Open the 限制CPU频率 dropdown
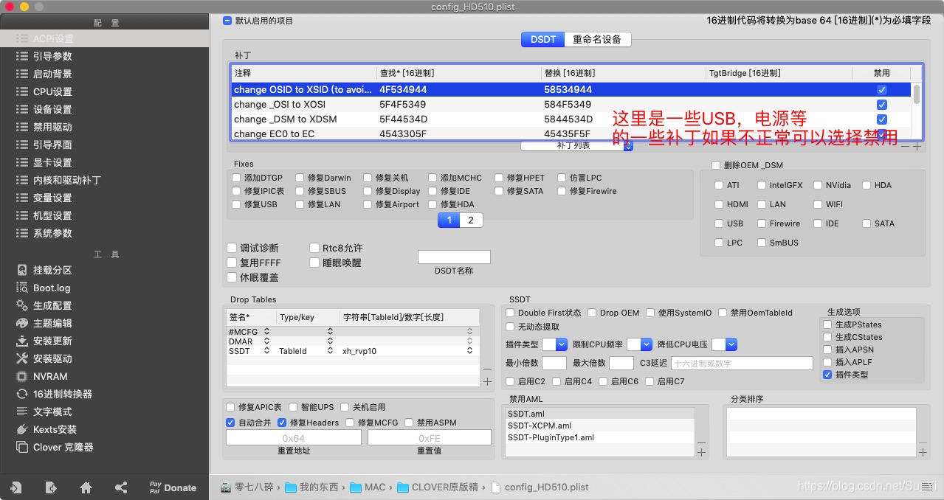 pos(639,344)
